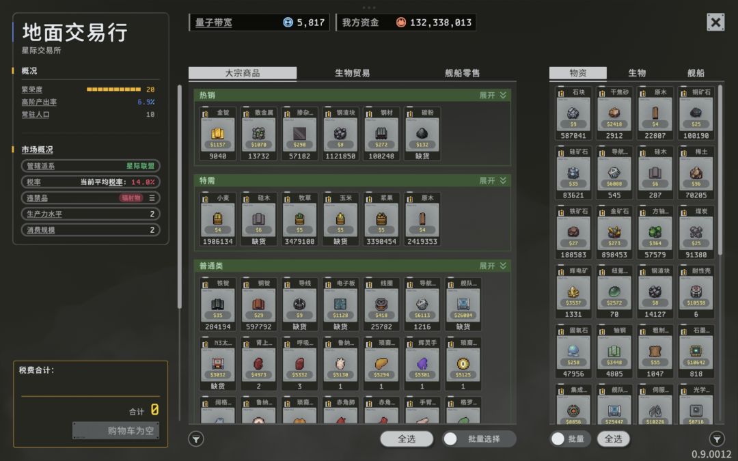Image resolution: width=738 pixels, height=461 pixels.
Task: Select the 铁锭 item in 普通类
Action: coord(217,305)
